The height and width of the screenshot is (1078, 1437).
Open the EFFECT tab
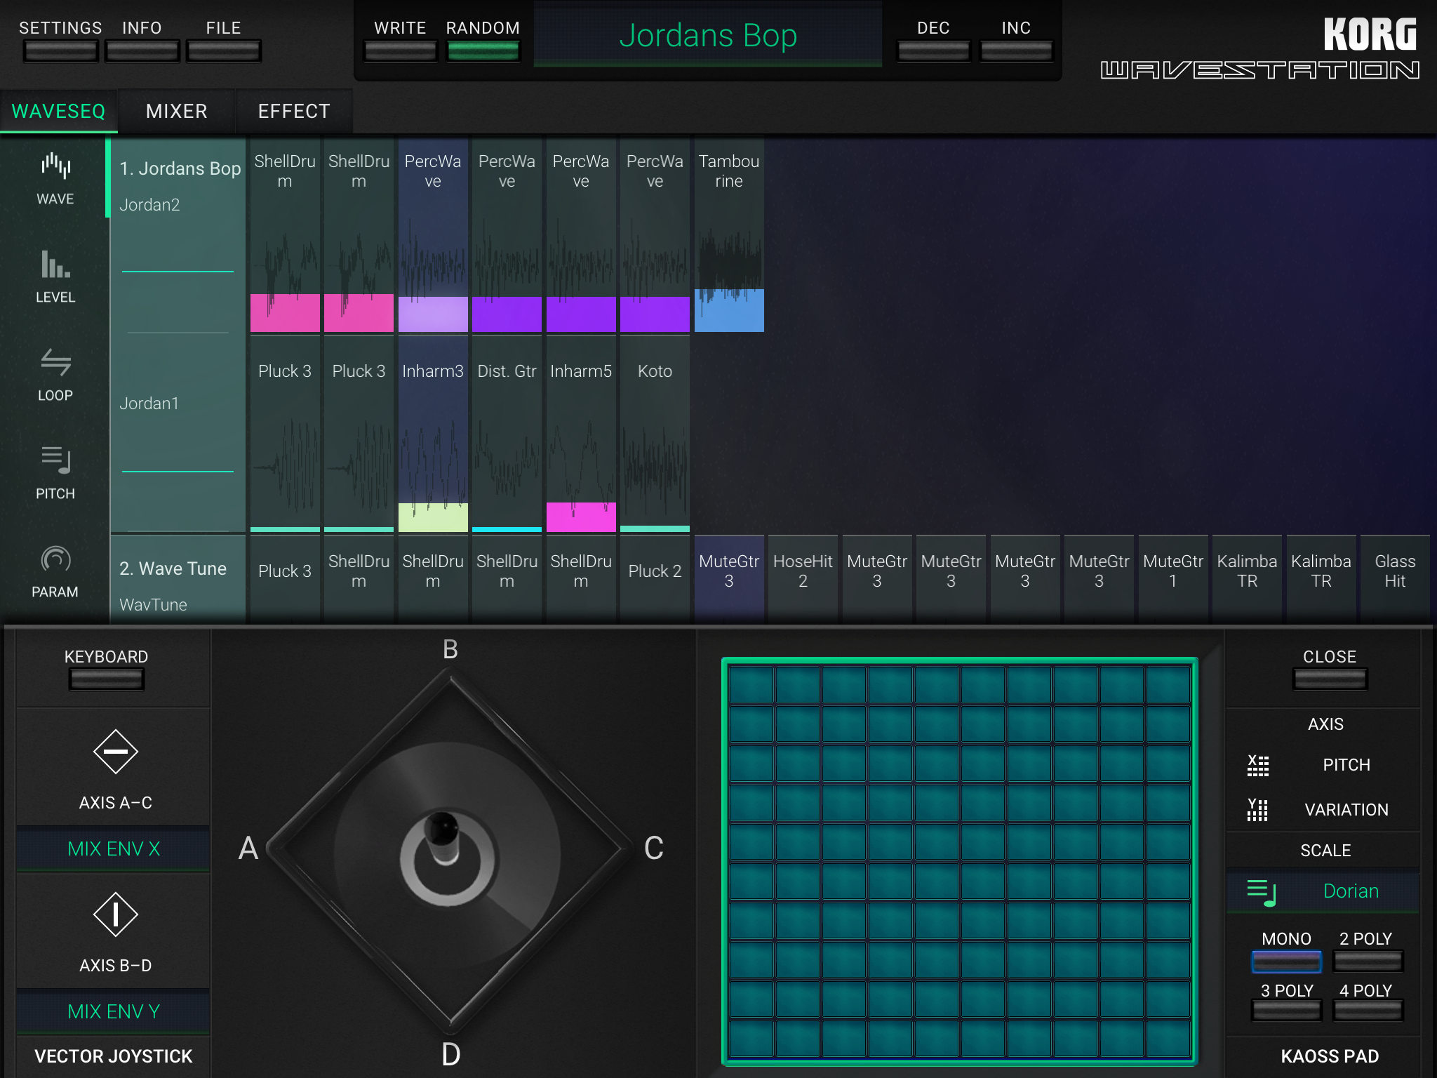pyautogui.click(x=294, y=111)
